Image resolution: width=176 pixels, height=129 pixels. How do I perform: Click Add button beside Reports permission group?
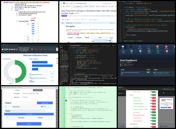tap(154, 95)
